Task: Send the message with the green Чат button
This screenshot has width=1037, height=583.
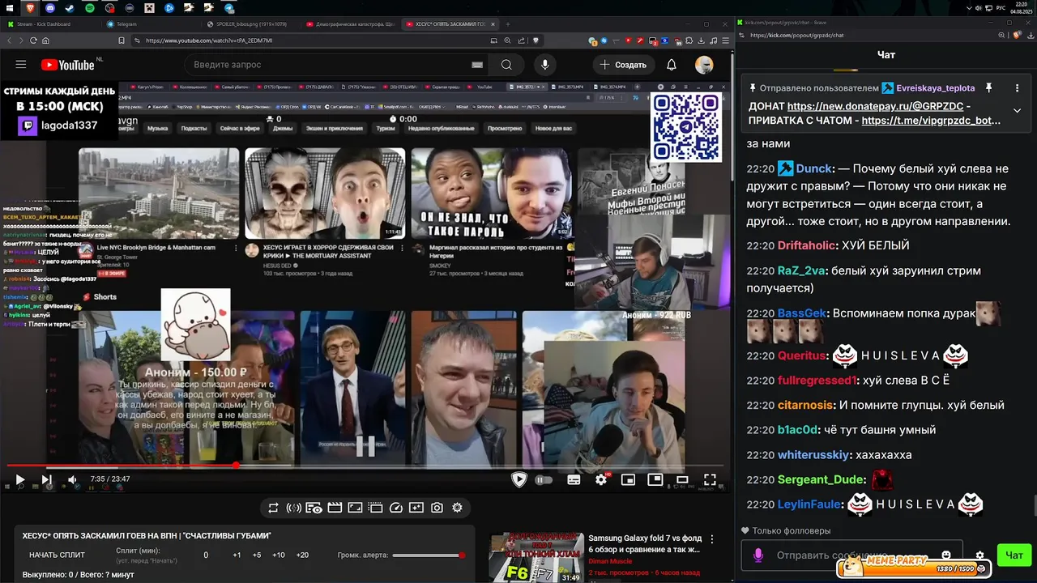Action: tap(1014, 555)
